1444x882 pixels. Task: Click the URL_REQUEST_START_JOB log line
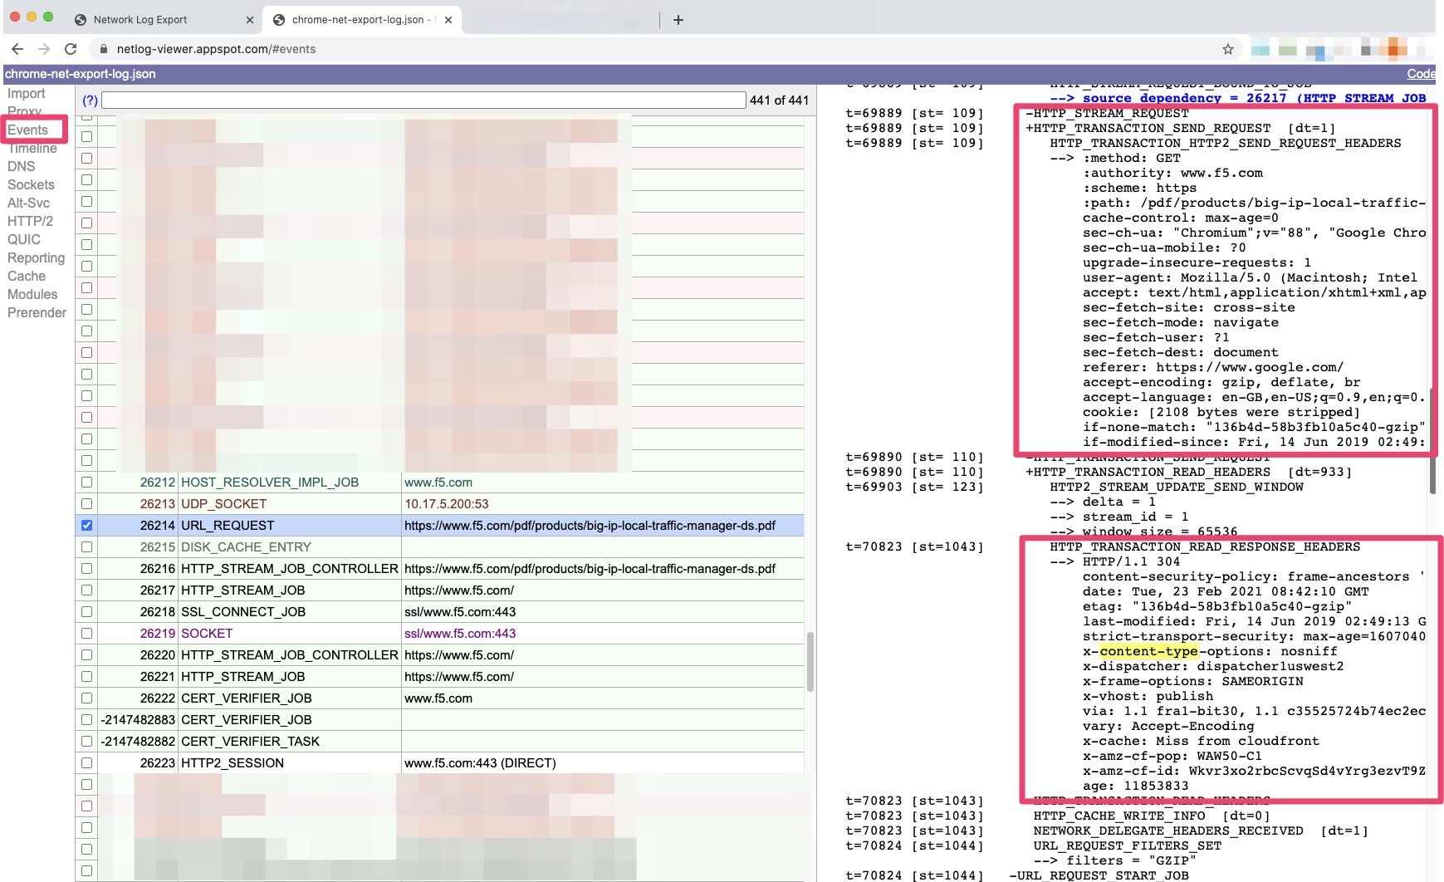pos(1099,875)
